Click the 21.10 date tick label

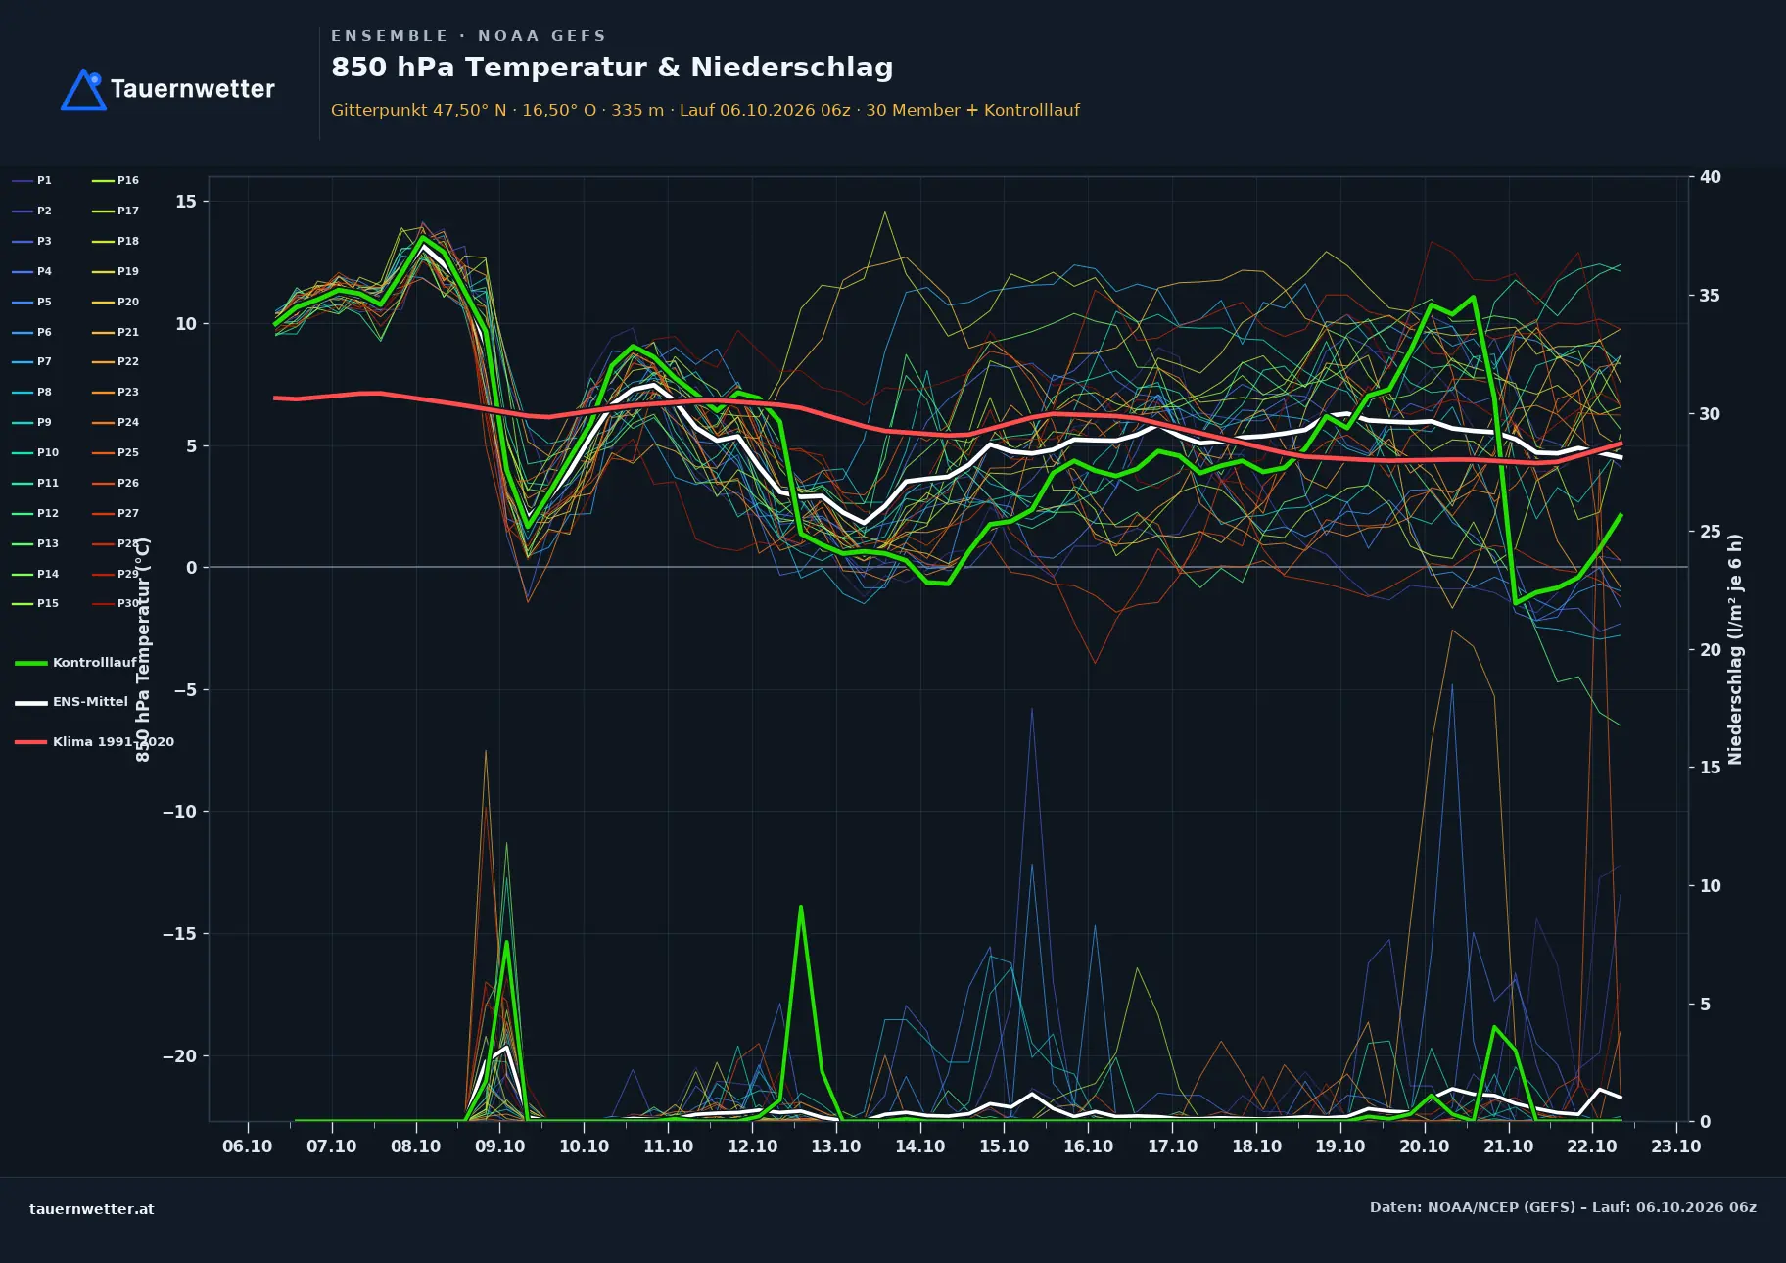pyautogui.click(x=1509, y=1146)
